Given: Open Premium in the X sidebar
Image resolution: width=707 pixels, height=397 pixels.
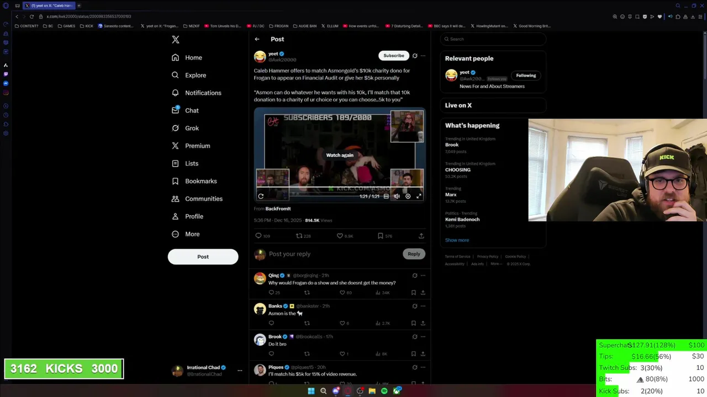Looking at the screenshot, I should pyautogui.click(x=191, y=146).
